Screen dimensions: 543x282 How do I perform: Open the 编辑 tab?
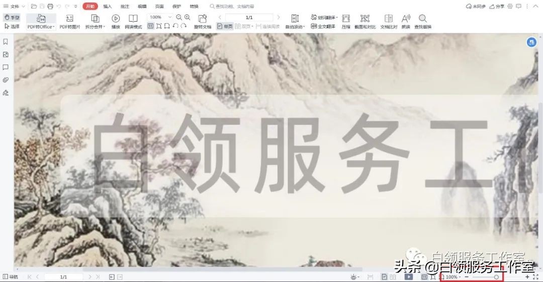(x=142, y=6)
